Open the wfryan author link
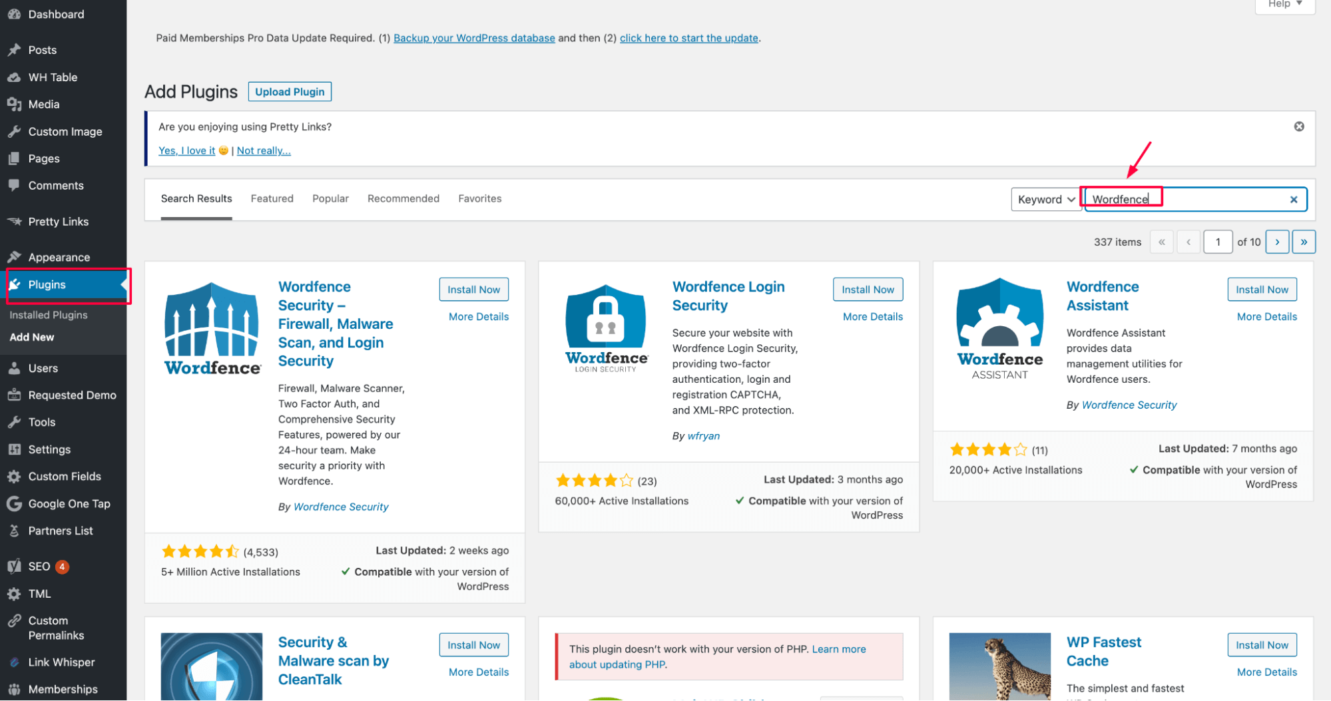The image size is (1331, 701). point(703,435)
